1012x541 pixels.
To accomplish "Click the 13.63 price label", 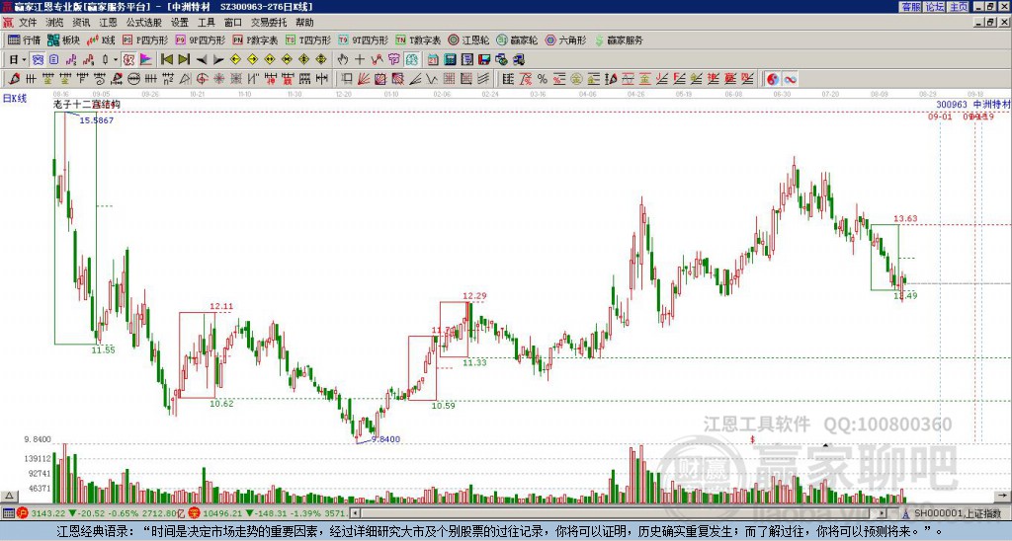I will click(x=905, y=218).
